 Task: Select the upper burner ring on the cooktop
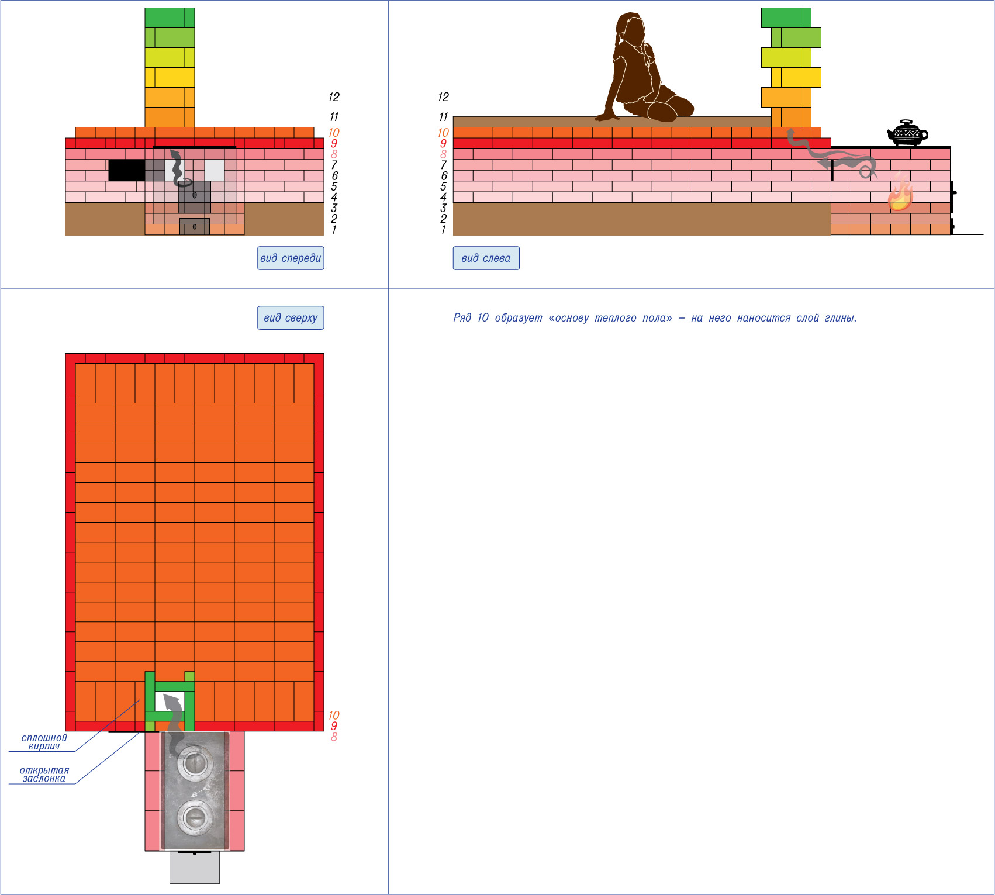[194, 762]
